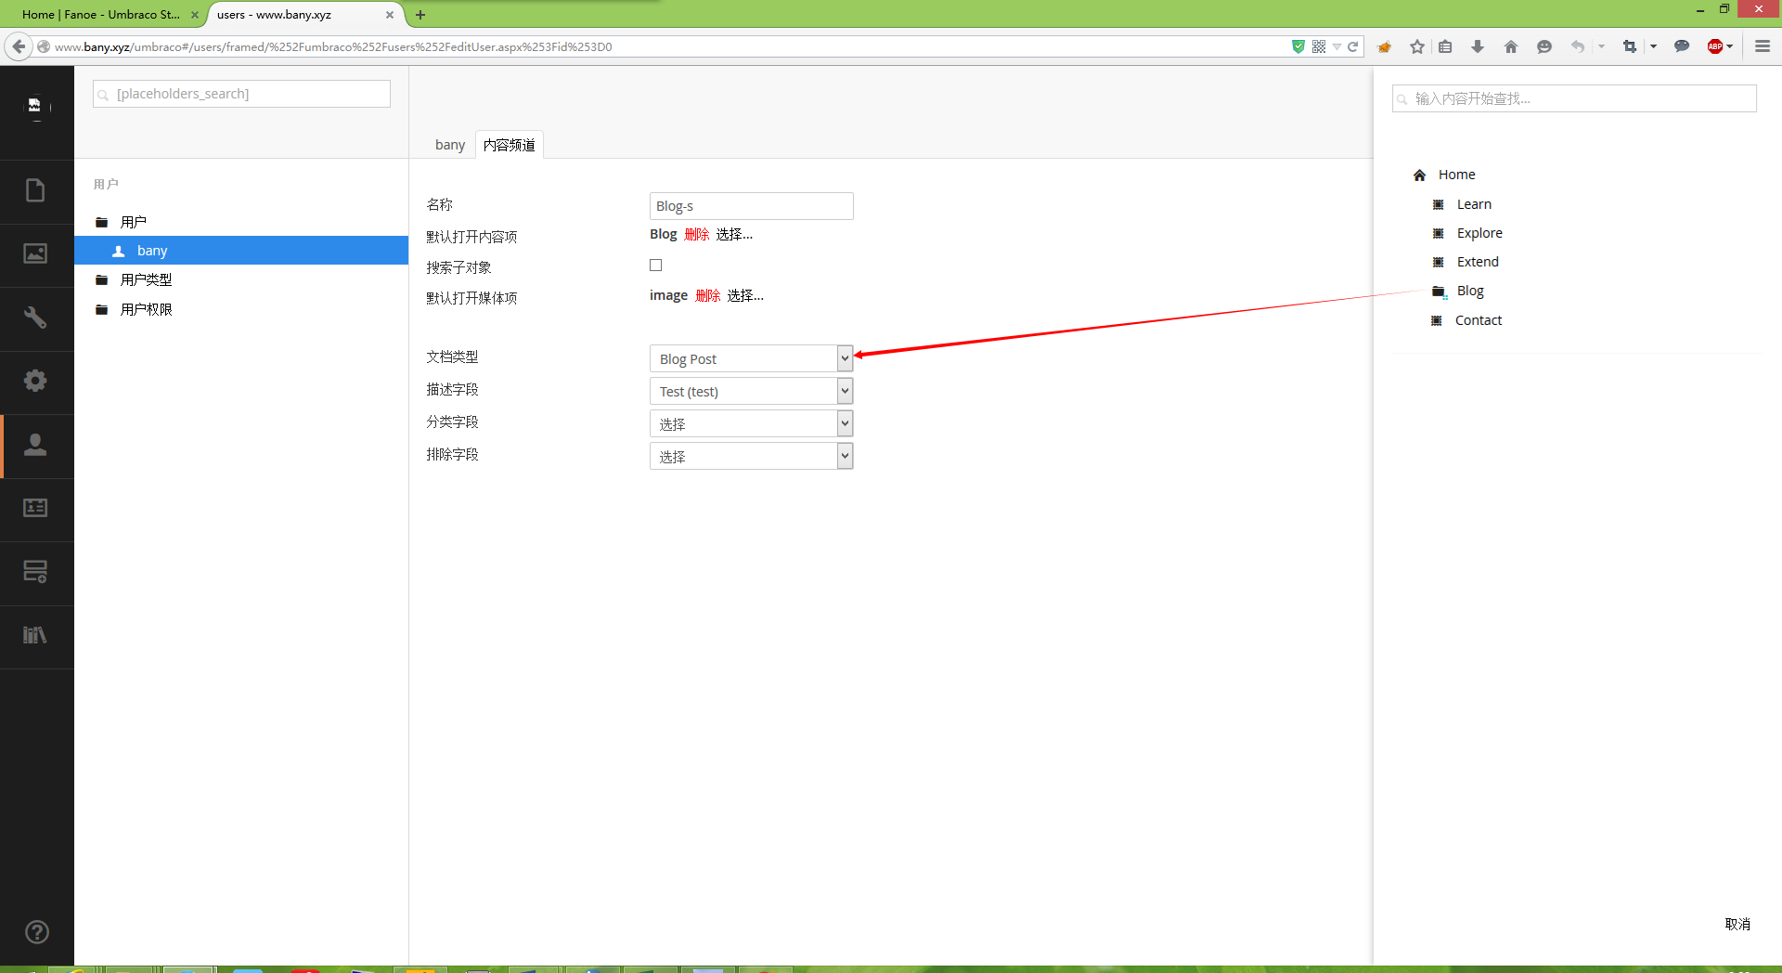Select Learn in content picker tree

(x=1474, y=204)
